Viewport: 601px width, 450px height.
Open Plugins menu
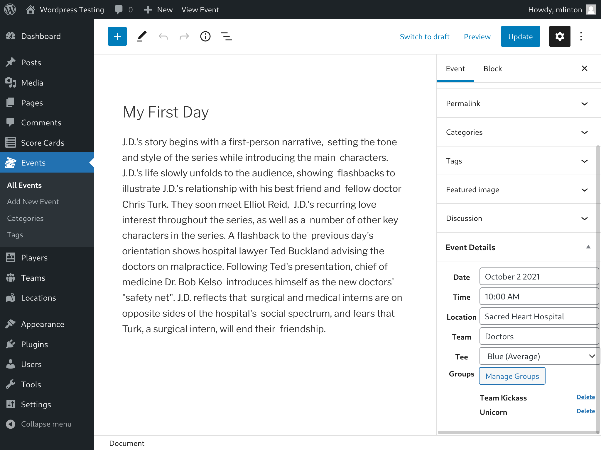47,344
